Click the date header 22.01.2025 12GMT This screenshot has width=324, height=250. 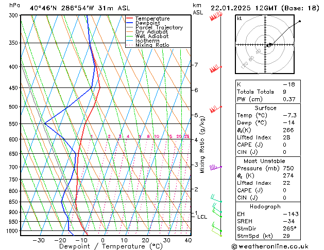click(x=265, y=8)
